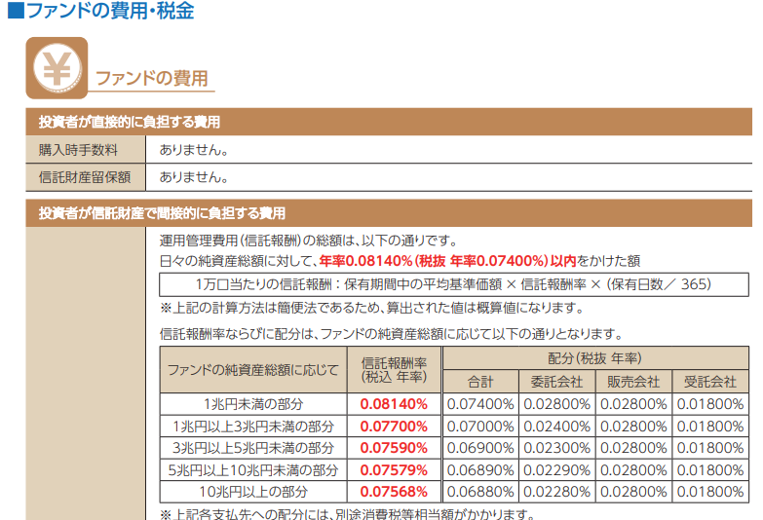Click the yen coin icon
763x520 pixels.
[57, 68]
